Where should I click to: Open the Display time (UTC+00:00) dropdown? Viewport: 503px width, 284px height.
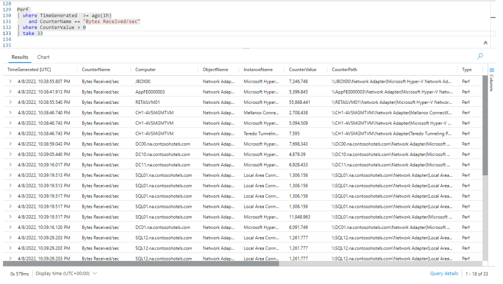click(x=66, y=273)
